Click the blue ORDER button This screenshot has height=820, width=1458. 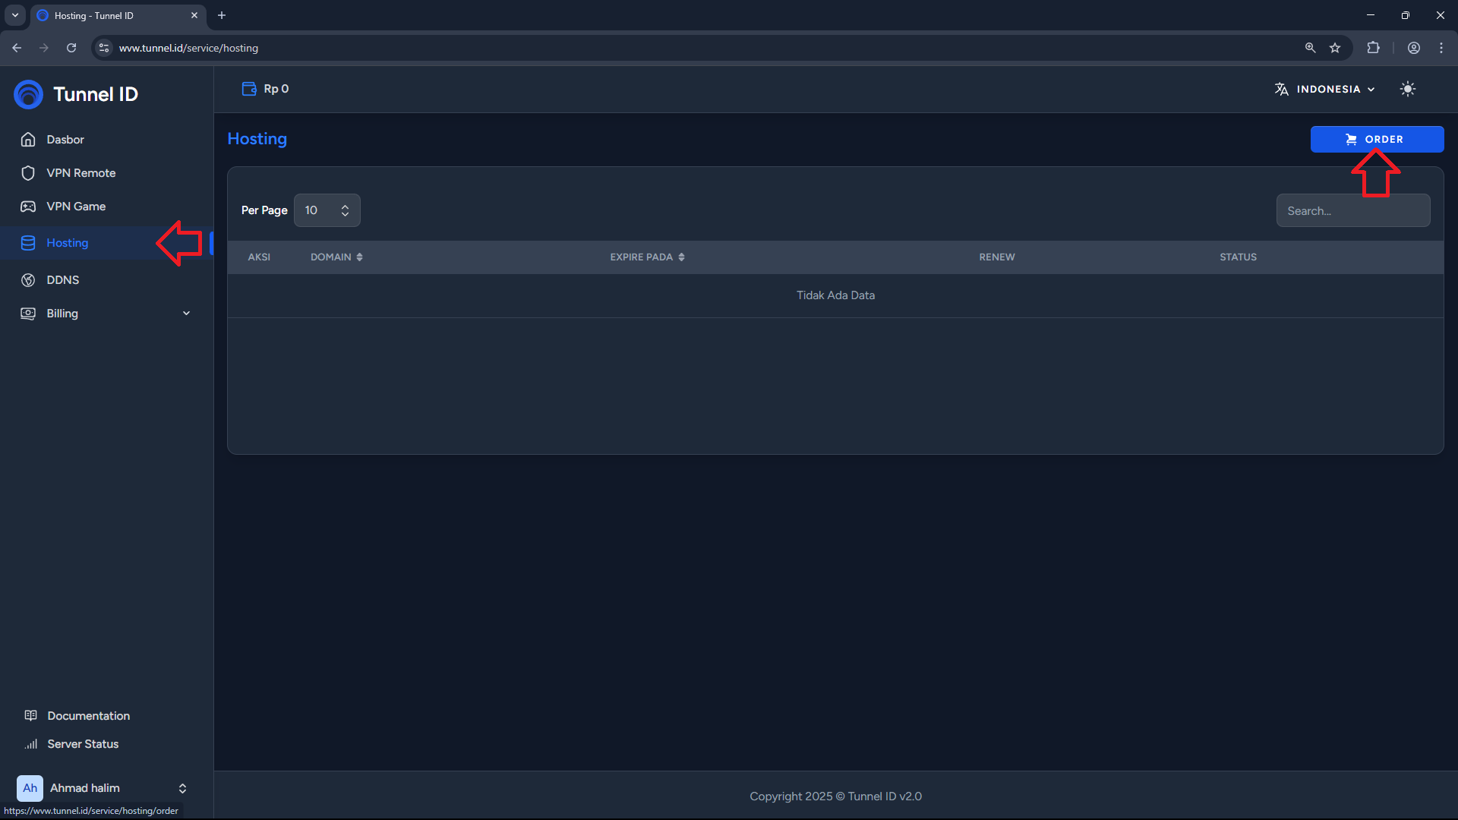coord(1376,139)
